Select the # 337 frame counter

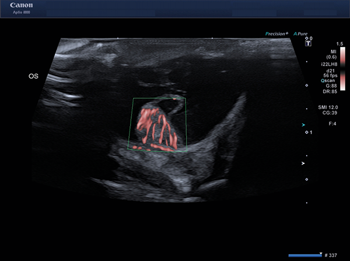point(331,255)
